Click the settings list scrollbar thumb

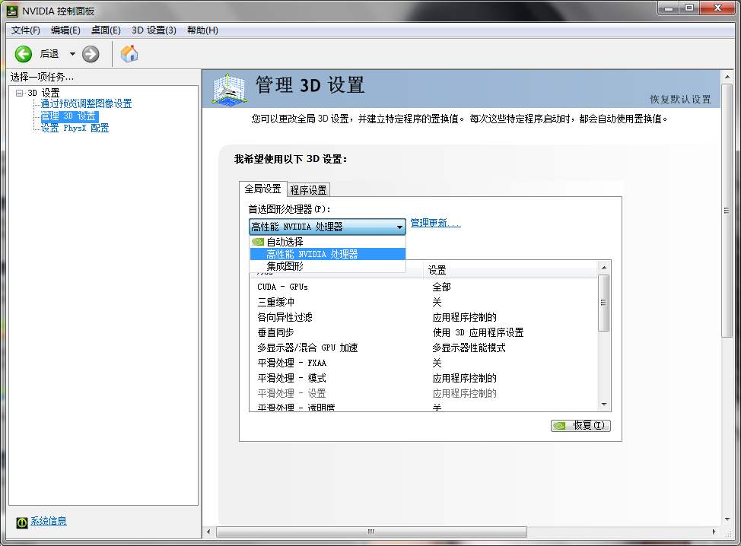(604, 303)
